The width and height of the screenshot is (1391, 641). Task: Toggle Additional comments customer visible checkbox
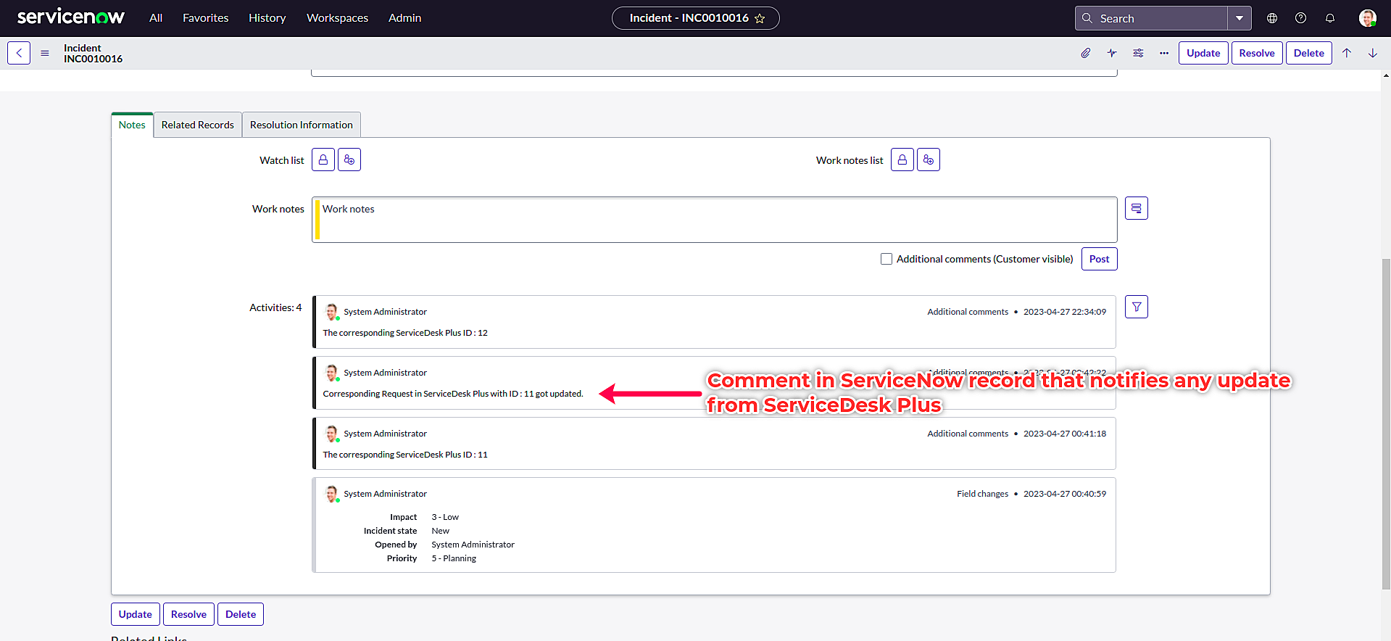(886, 259)
